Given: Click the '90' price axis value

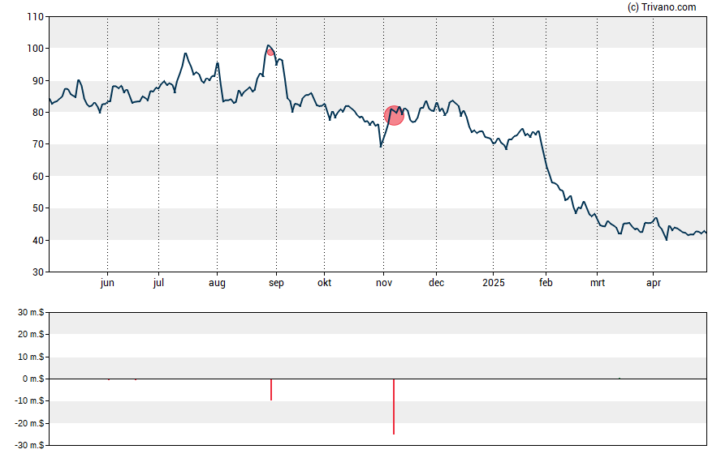Looking at the screenshot, I should pos(37,81).
